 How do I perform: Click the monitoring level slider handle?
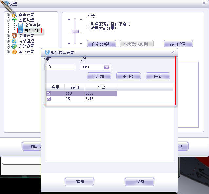click(x=75, y=32)
